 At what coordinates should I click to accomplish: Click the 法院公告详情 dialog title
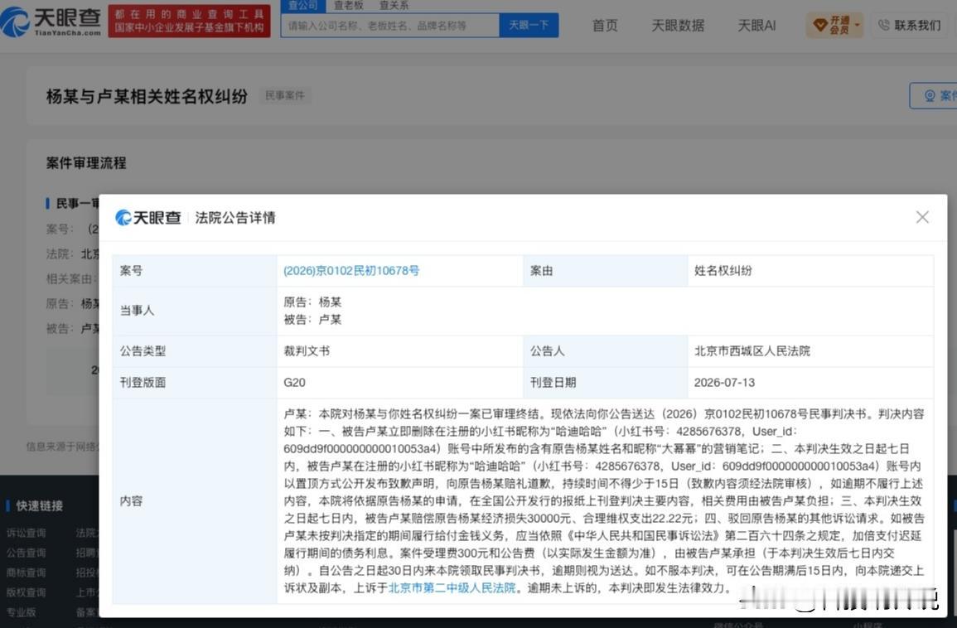coord(235,217)
